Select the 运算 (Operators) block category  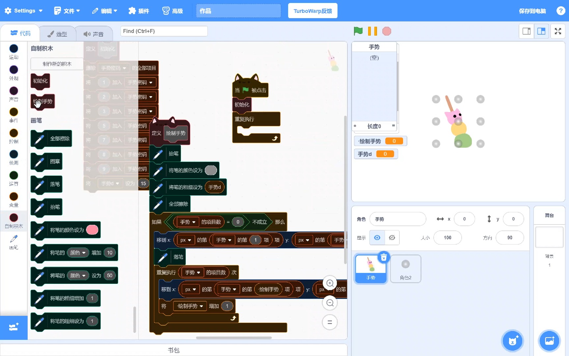click(14, 179)
